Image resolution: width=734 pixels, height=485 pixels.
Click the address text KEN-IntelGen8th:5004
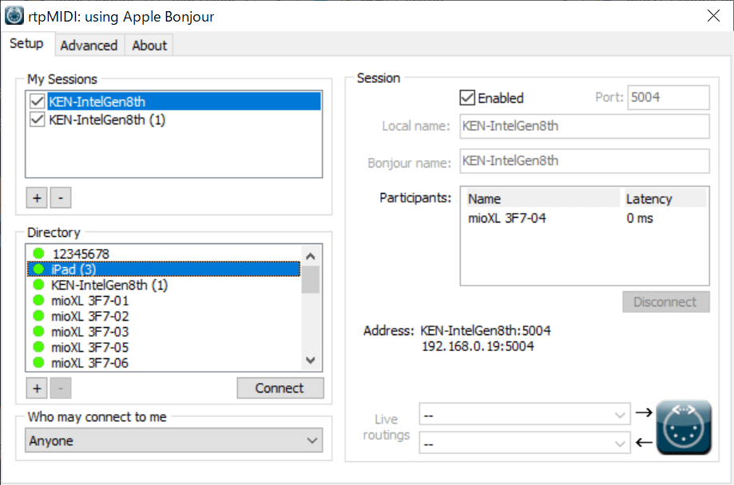coord(486,331)
